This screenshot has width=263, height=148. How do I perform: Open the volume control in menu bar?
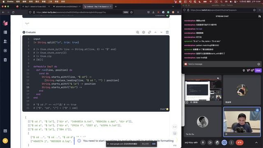click(x=231, y=2)
